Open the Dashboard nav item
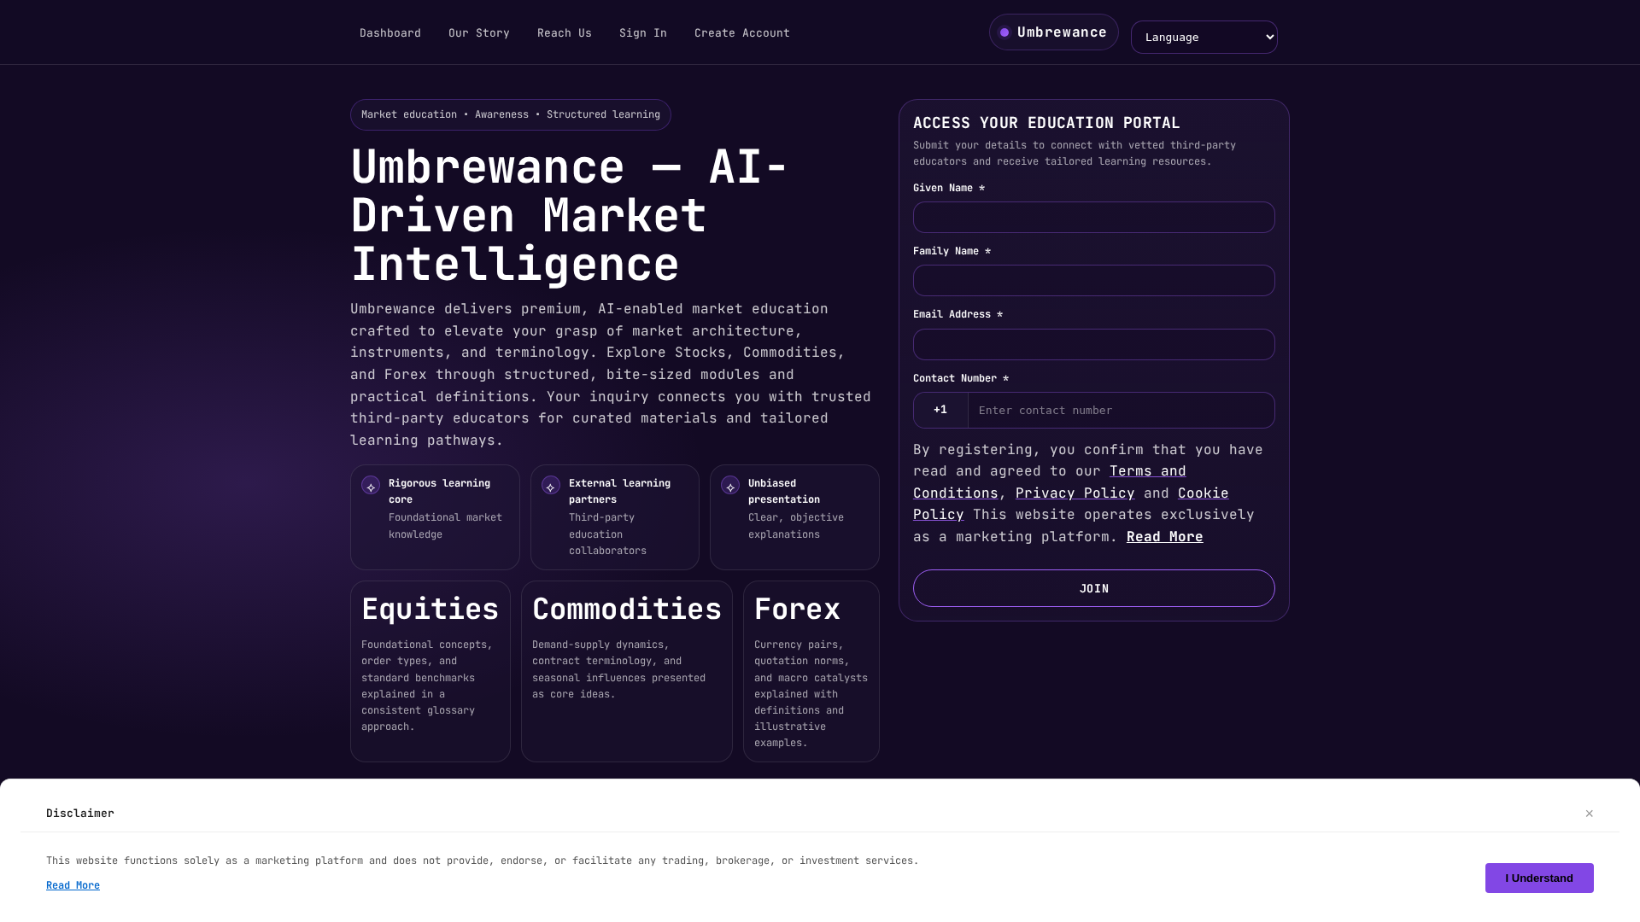1640x922 pixels. coord(389,33)
